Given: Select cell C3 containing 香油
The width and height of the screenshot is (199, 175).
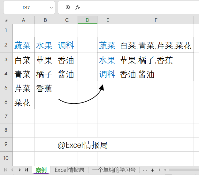Looking at the screenshot, I should click(x=67, y=60).
